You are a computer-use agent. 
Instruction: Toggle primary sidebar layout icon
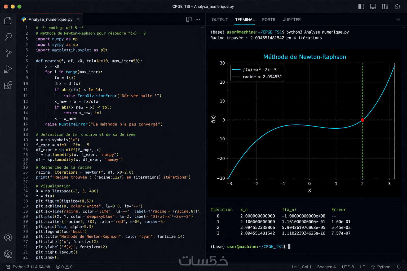click(x=361, y=7)
